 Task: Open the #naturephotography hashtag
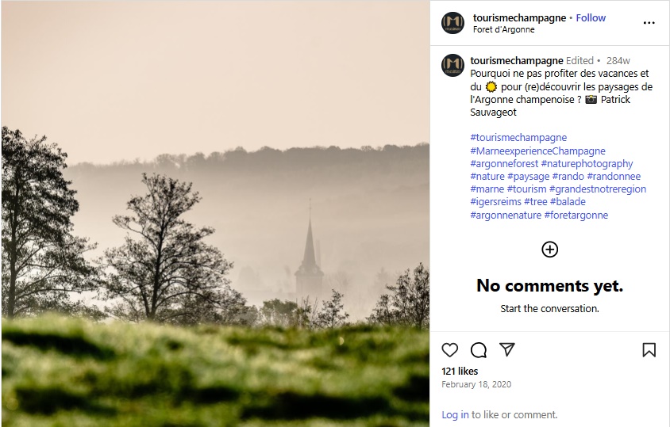(587, 164)
